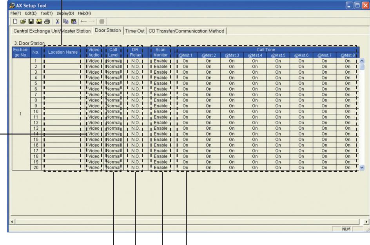Click the connection line toolbar icon

[84, 22]
